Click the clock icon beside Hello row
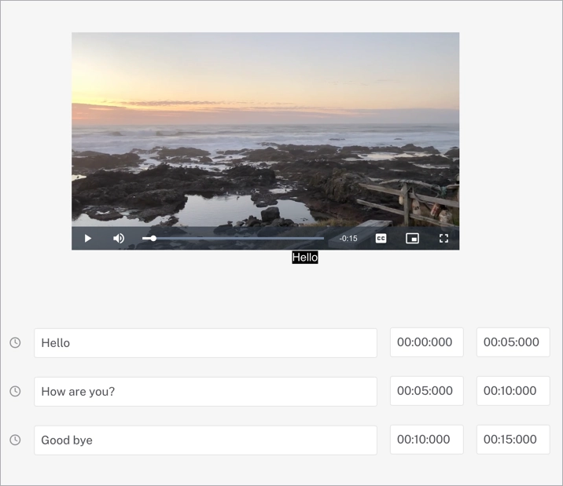563x486 pixels. coord(15,343)
